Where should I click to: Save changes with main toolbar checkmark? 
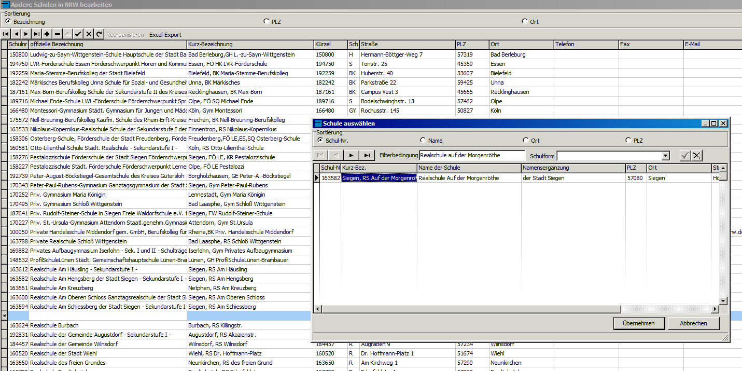pos(78,34)
